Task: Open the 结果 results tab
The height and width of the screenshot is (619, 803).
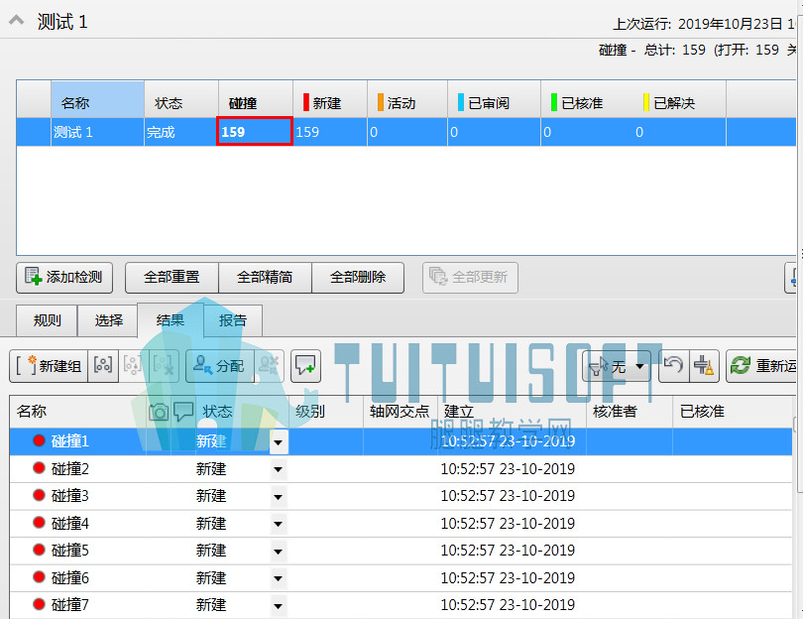Action: click(171, 320)
